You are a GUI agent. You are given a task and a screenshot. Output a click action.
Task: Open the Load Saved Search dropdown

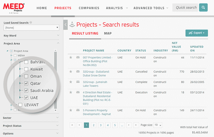pos(31,28)
